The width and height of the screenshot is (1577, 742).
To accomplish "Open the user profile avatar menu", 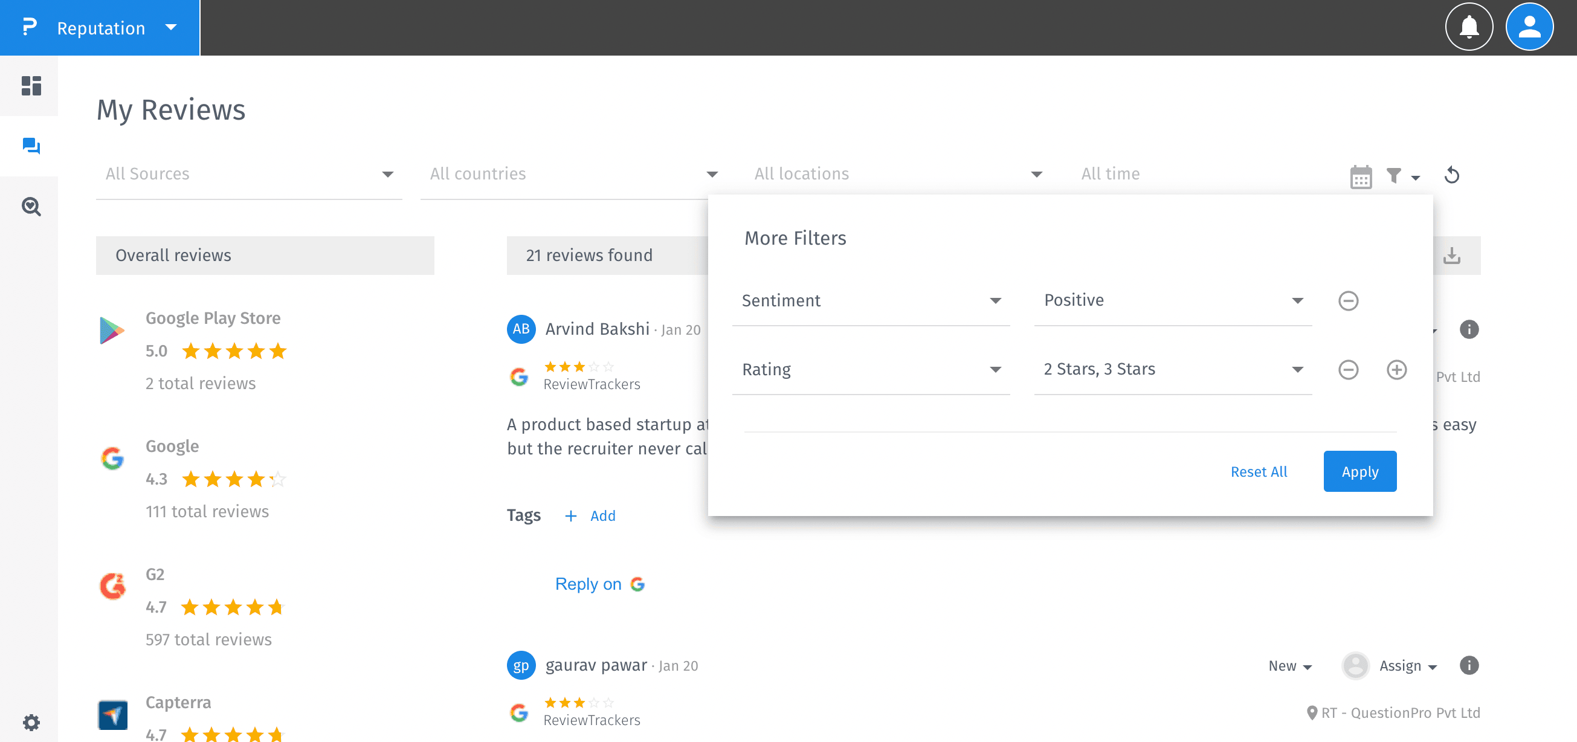I will click(x=1529, y=27).
